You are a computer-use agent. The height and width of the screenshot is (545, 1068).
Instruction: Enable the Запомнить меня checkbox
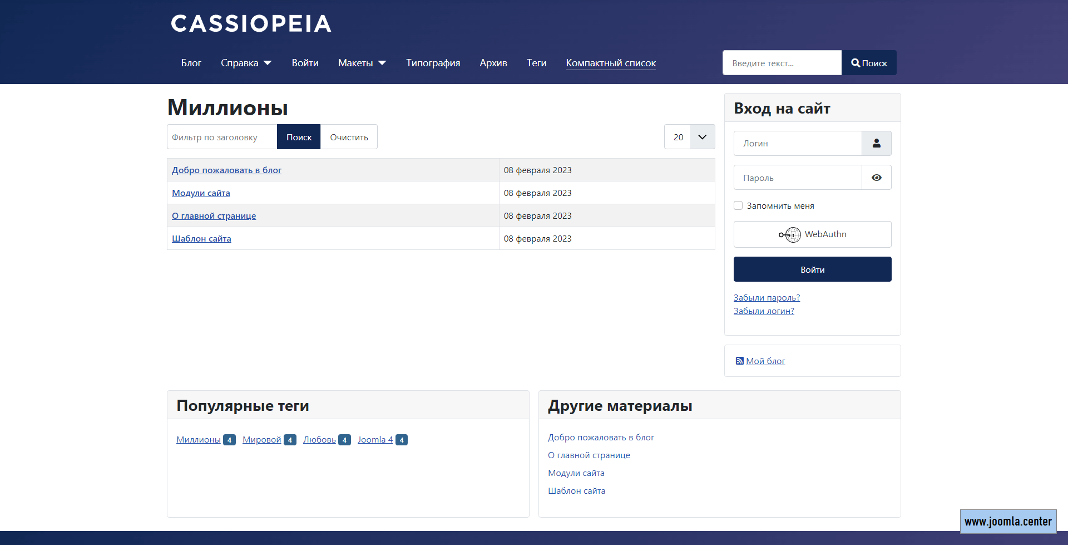(x=738, y=205)
